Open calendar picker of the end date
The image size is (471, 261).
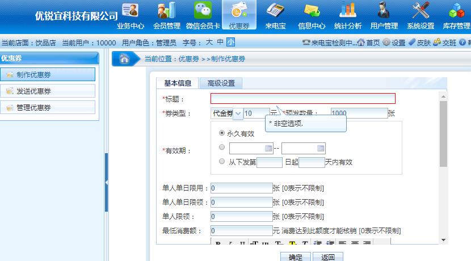coord(321,148)
